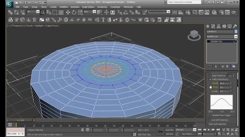Click Configure Modifier Sets icon

234,66
